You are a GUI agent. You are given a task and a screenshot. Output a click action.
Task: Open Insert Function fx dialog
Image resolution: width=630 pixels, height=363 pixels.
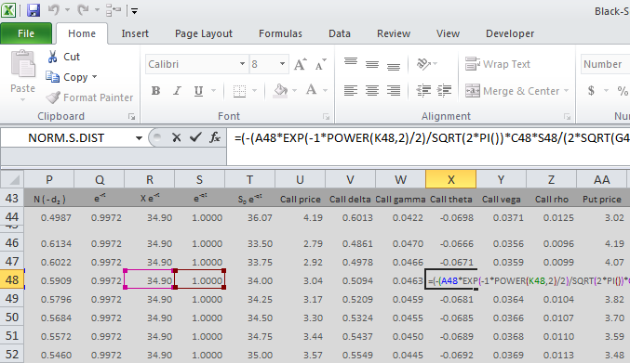[x=215, y=137]
